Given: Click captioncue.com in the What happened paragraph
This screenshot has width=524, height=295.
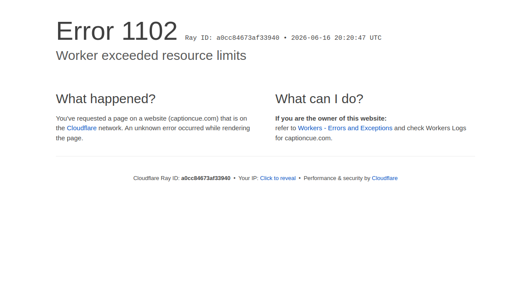Looking at the screenshot, I should point(193,118).
